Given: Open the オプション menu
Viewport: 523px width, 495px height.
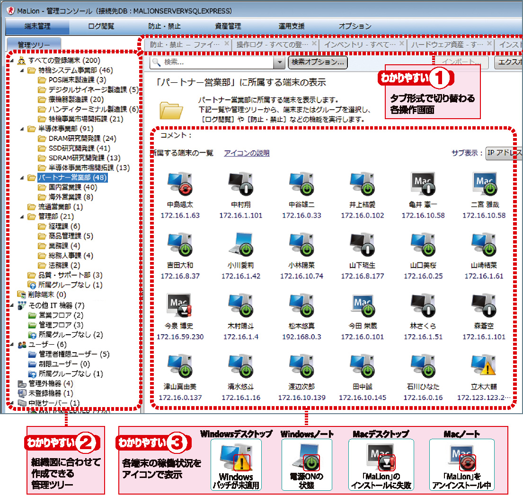Looking at the screenshot, I should 355,26.
